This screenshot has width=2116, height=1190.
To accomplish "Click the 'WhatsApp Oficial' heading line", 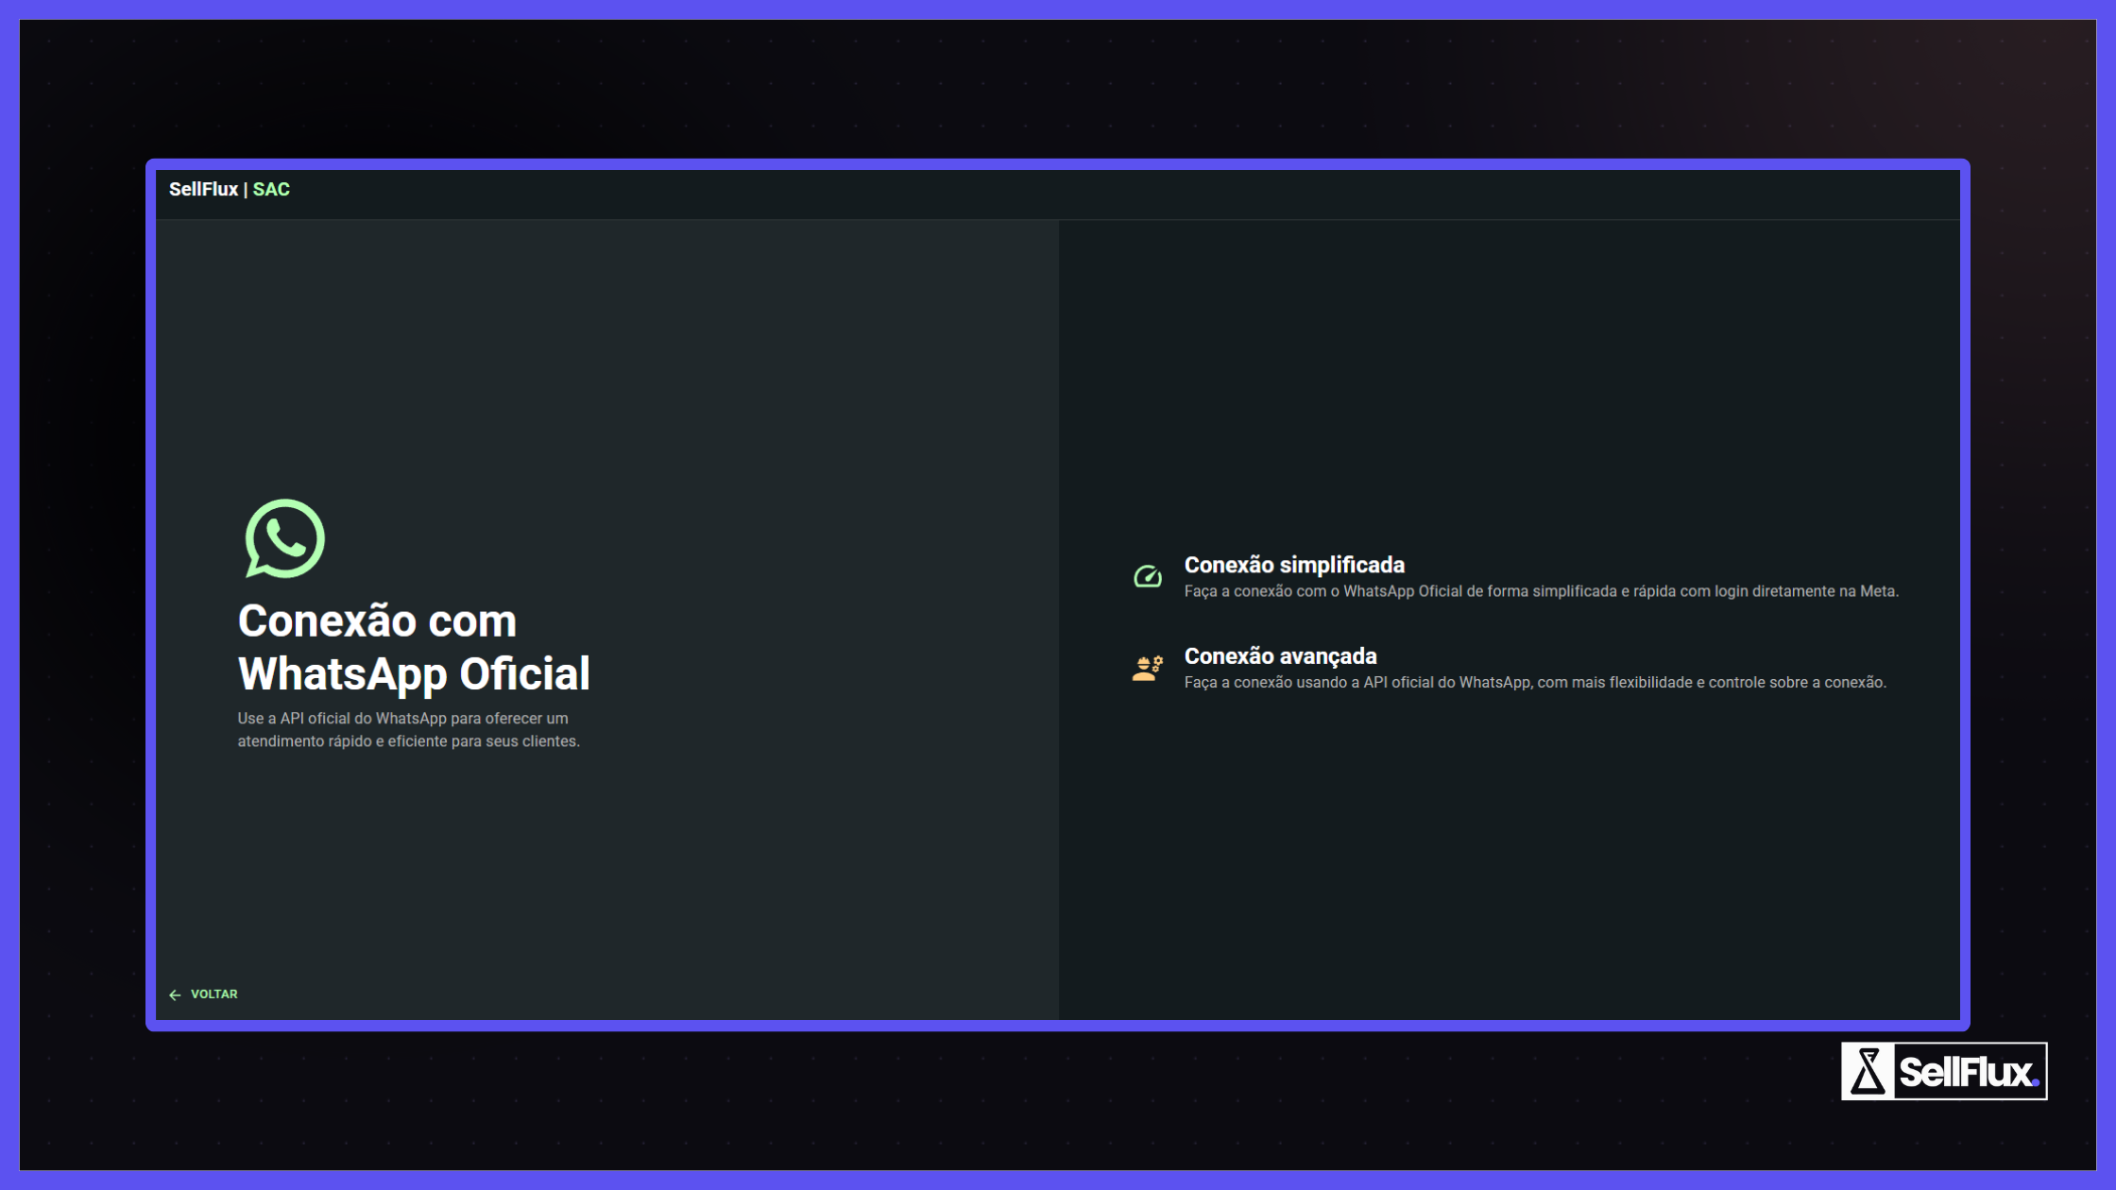I will (x=414, y=673).
